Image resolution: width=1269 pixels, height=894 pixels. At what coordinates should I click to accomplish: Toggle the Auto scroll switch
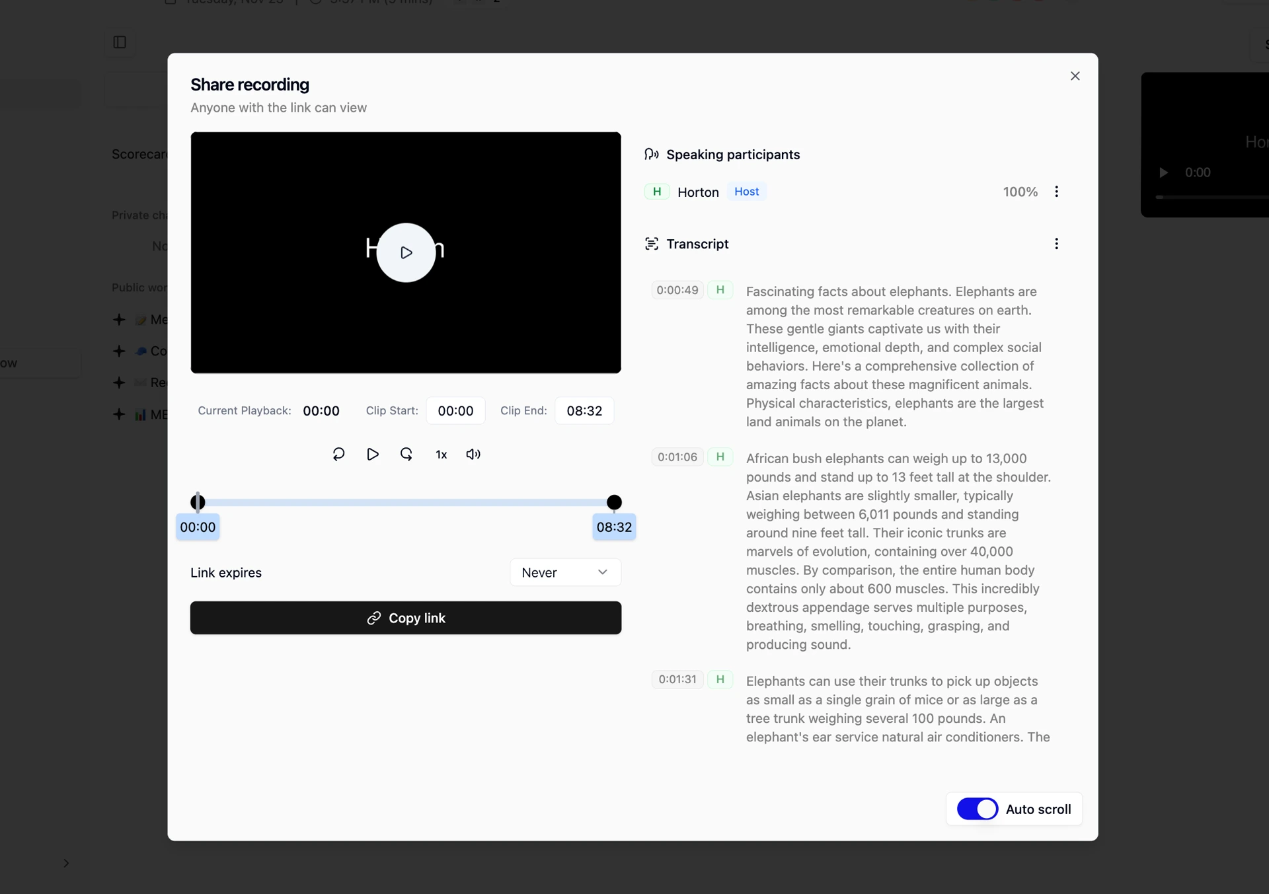[x=978, y=809]
